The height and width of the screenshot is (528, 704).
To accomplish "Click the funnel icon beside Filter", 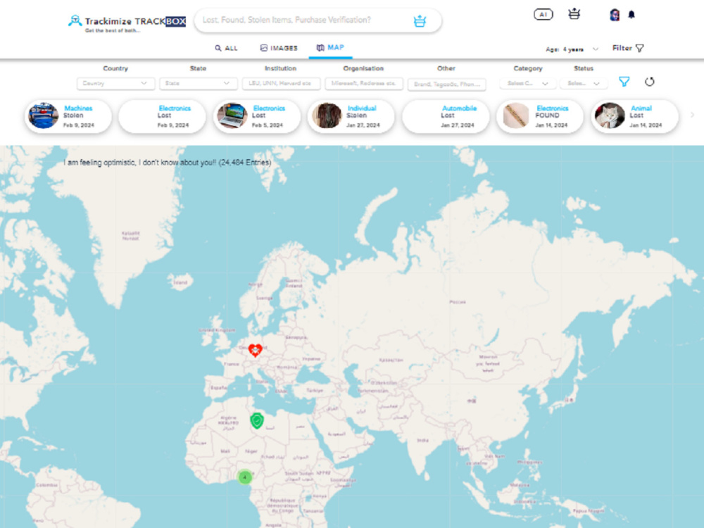I will (x=640, y=48).
